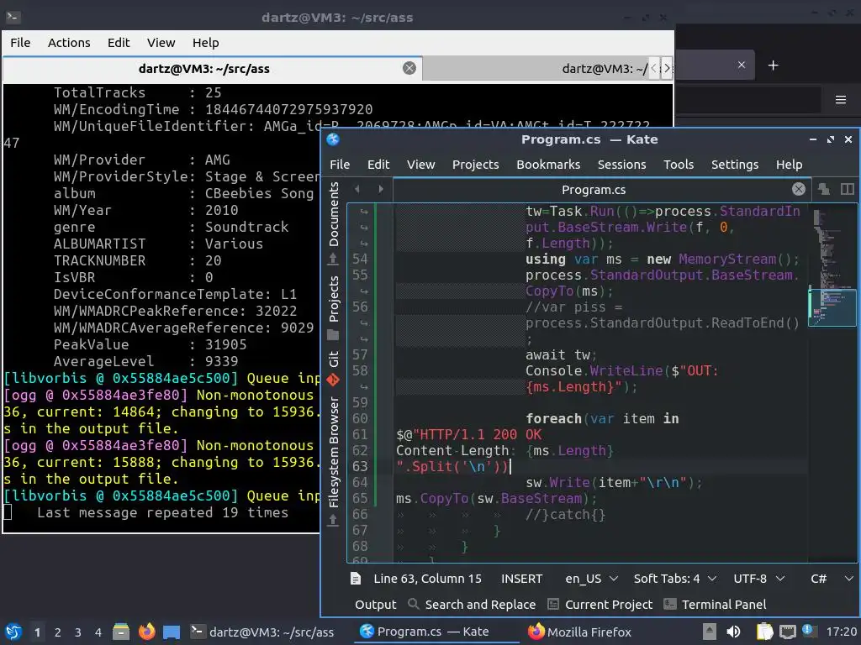Click line number 54 in the gutter

360,259
